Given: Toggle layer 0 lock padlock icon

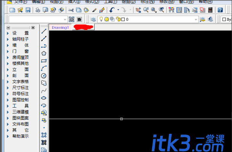Looking at the screenshot, I should (118, 19).
